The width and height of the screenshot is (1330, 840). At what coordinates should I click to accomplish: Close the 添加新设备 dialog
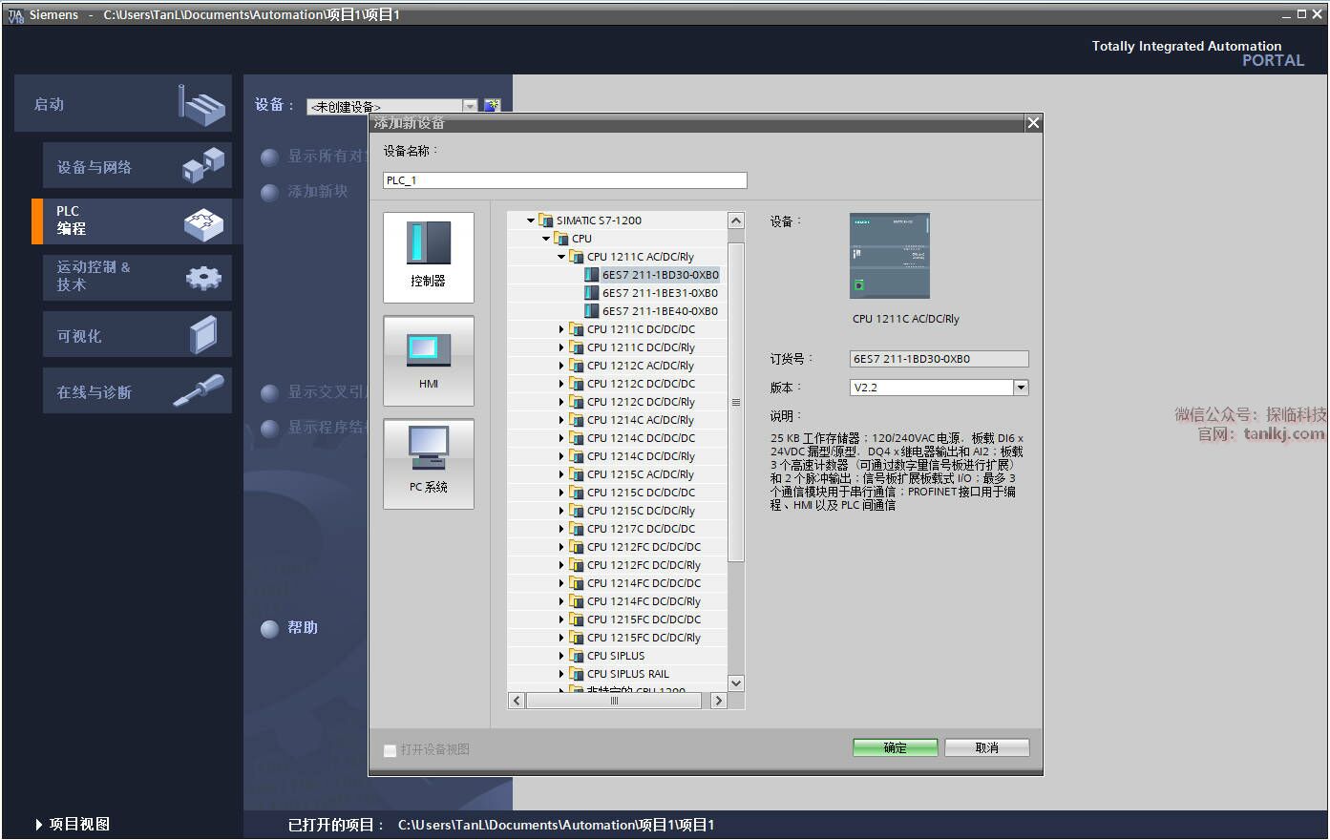tap(1032, 123)
